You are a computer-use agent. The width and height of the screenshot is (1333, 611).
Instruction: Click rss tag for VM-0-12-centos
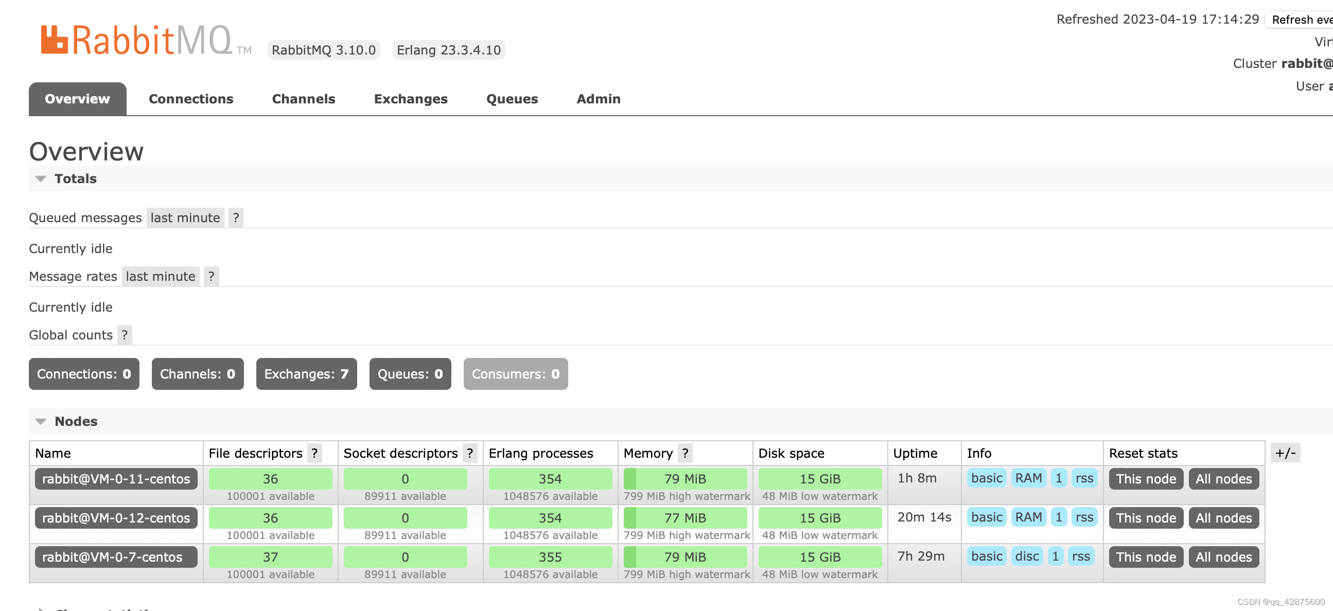(1084, 517)
